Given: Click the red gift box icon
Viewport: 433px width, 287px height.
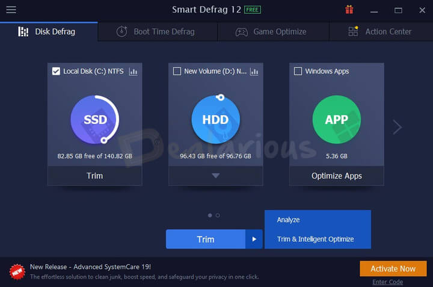Looking at the screenshot, I should pyautogui.click(x=349, y=10).
